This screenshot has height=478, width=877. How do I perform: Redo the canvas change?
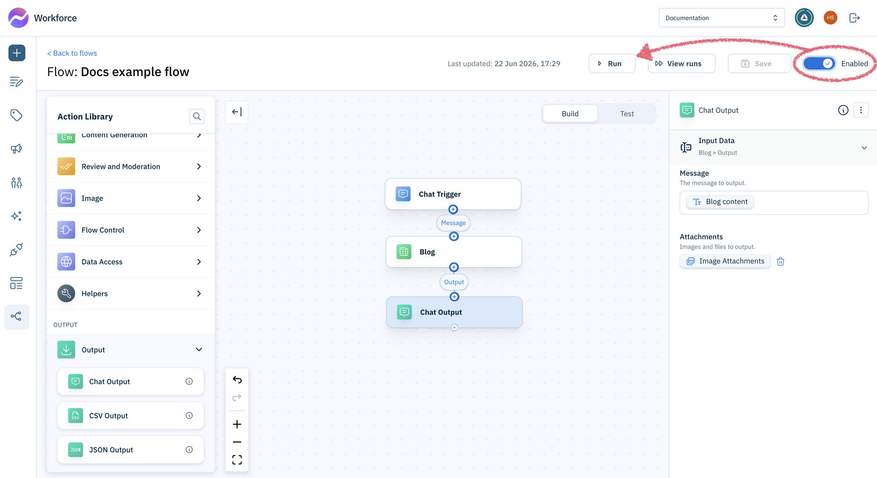[x=237, y=397]
